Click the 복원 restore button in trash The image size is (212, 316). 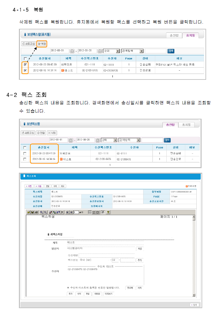(x=42, y=43)
